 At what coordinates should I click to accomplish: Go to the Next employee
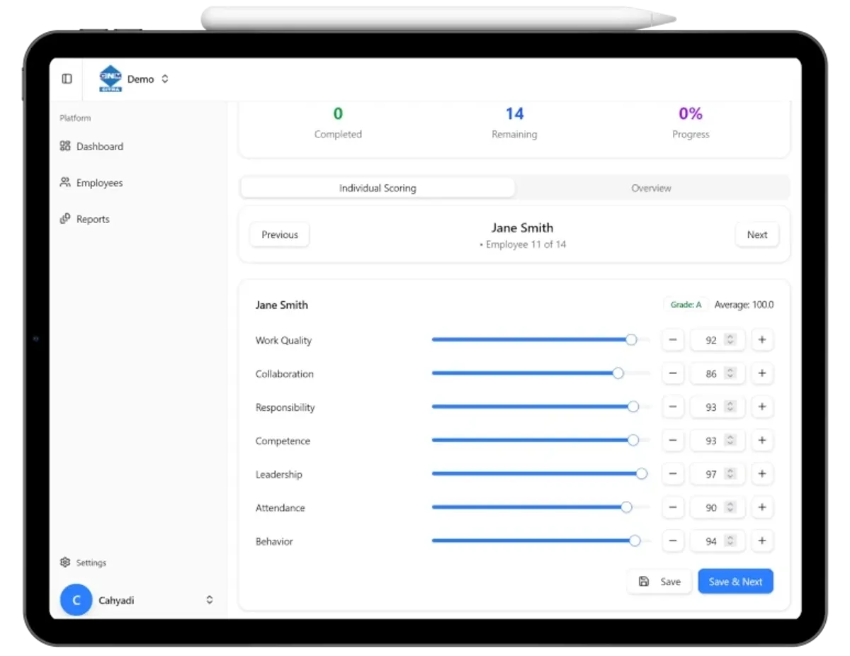click(x=757, y=234)
